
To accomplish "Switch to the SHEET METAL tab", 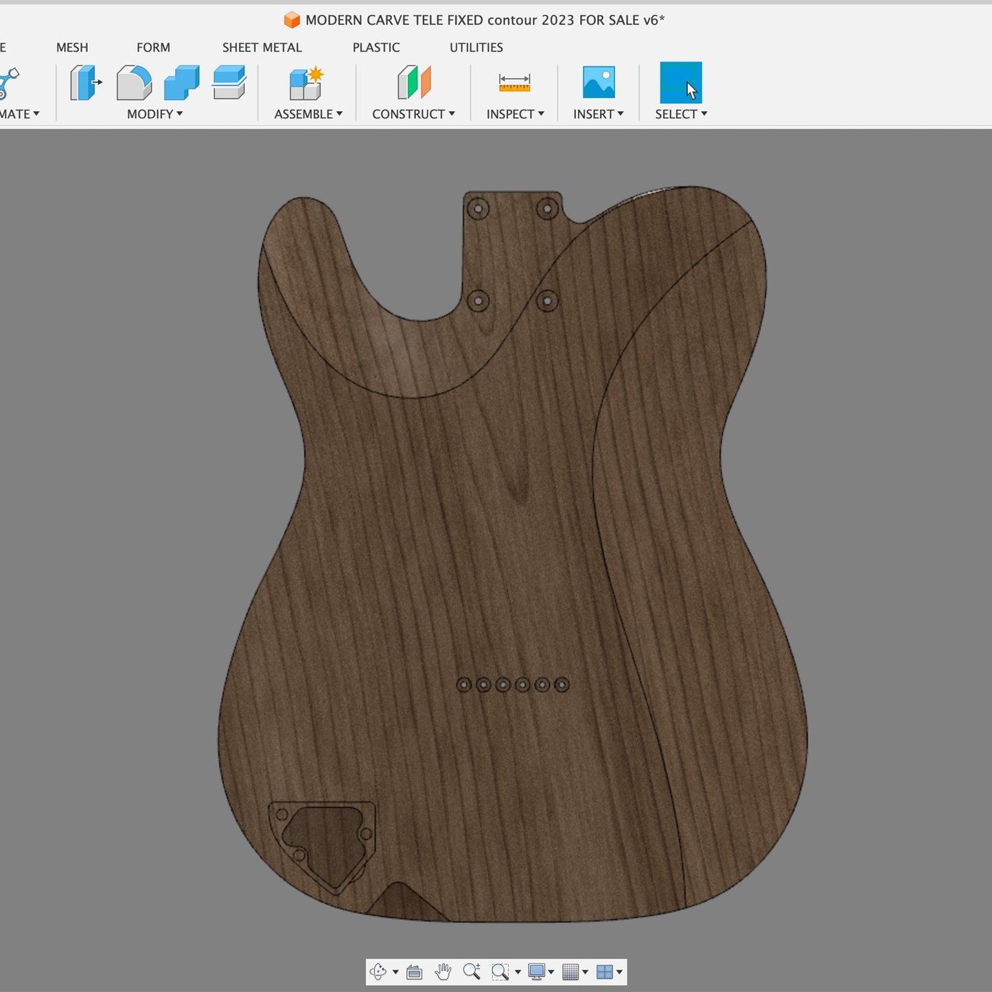I will click(x=262, y=47).
